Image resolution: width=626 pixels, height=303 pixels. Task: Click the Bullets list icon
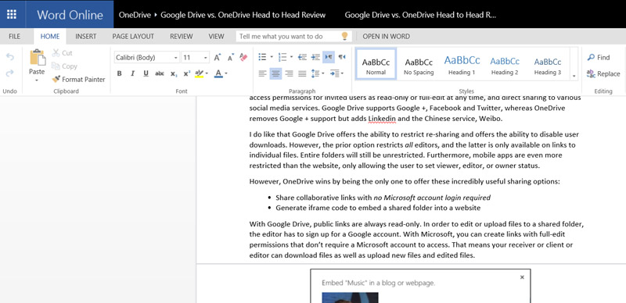tap(262, 57)
